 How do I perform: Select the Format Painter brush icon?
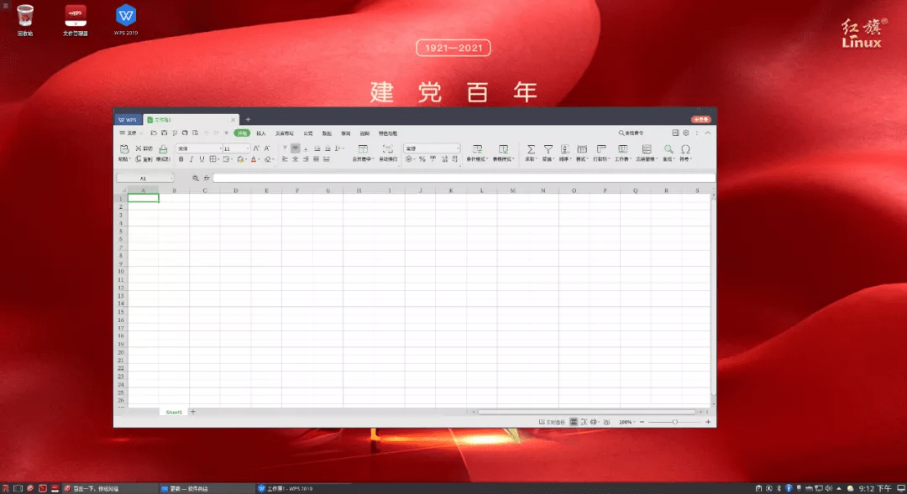163,149
